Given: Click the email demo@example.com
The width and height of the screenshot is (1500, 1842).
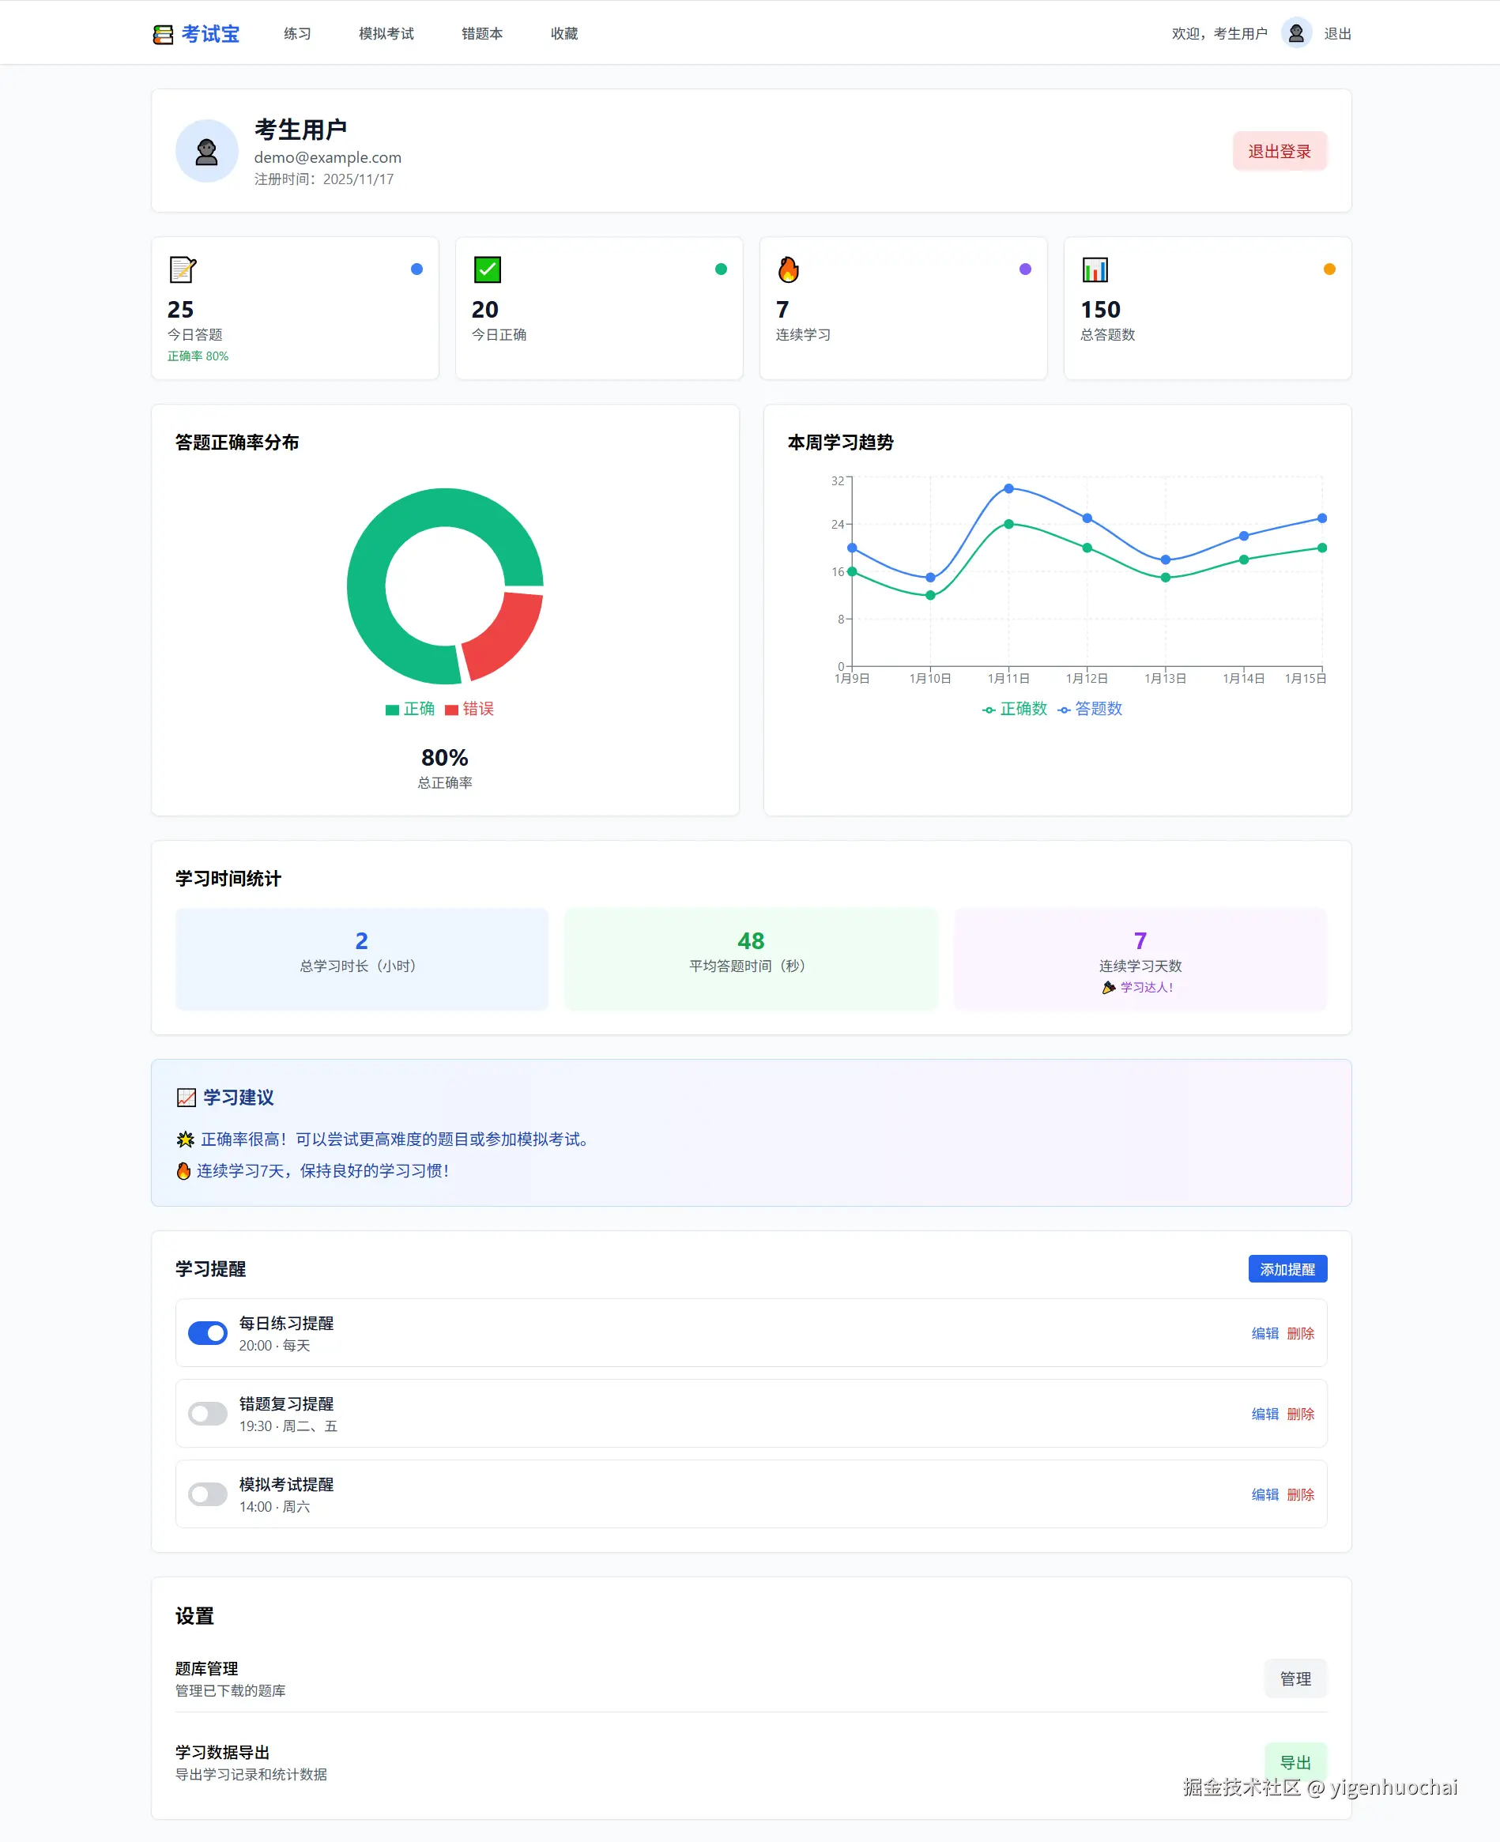Looking at the screenshot, I should (x=327, y=157).
